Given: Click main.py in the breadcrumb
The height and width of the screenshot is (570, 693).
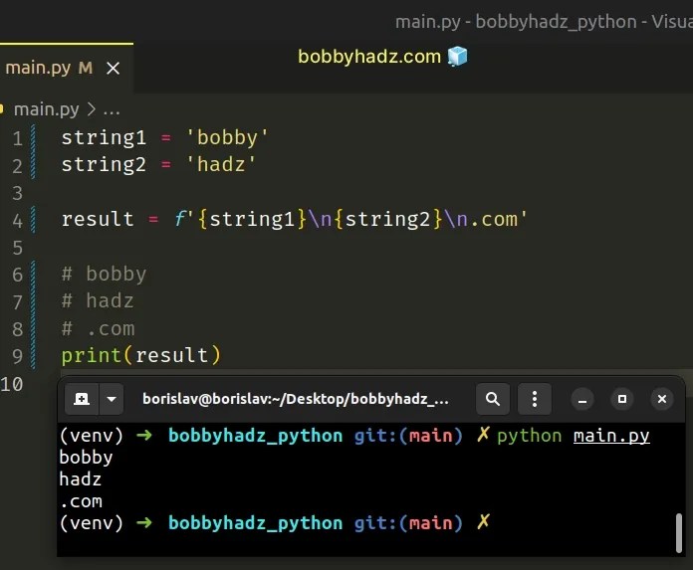Looking at the screenshot, I should point(46,109).
